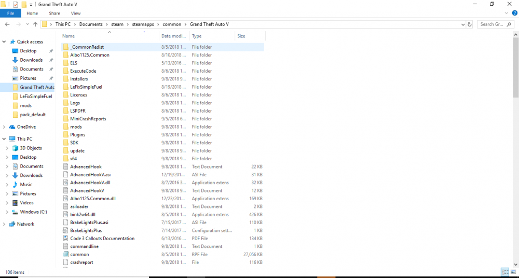Screen dimensions: 519x278
Task: Expand the ribbon with the chevron
Action: (507, 13)
